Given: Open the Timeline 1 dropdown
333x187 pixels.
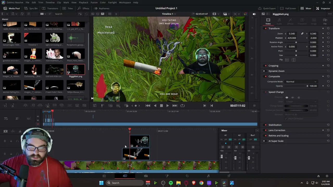Looking at the screenshot, I should (x=169, y=14).
